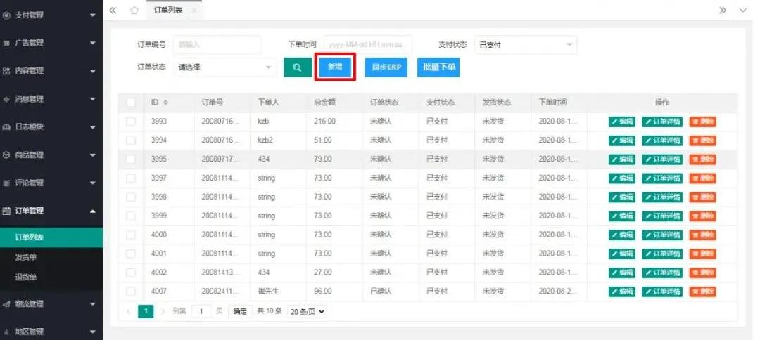
Task: Open the 20 条/页 page size dropdown
Action: pyautogui.click(x=307, y=311)
